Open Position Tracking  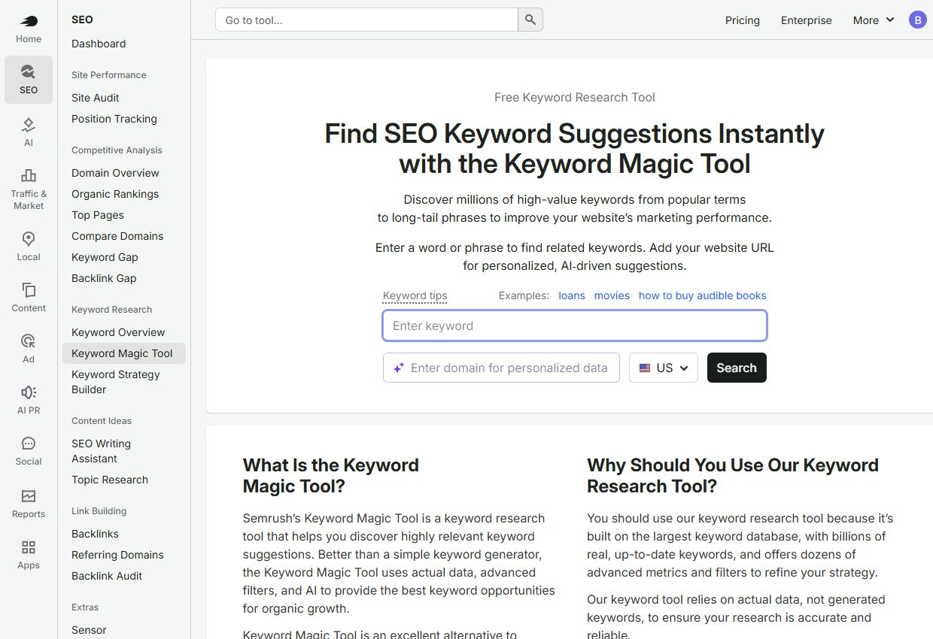[x=114, y=119]
